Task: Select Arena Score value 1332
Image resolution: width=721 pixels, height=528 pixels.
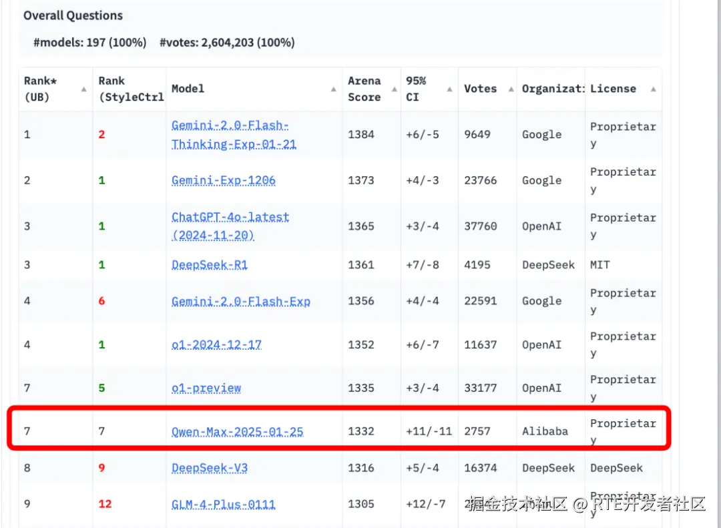Action: 361,431
